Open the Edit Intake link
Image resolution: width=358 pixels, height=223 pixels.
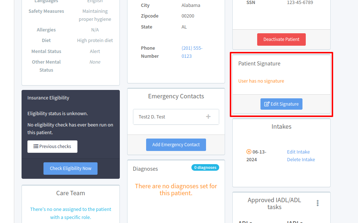click(298, 152)
